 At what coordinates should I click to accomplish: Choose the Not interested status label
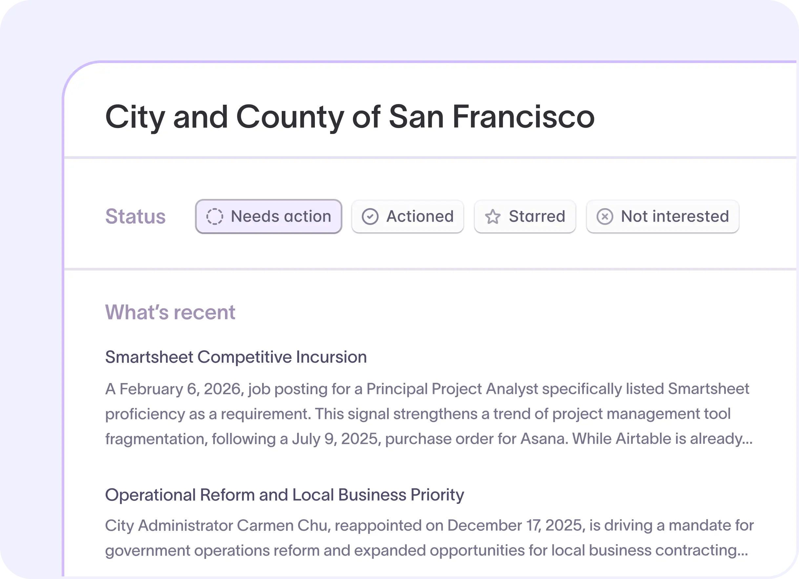pyautogui.click(x=675, y=217)
